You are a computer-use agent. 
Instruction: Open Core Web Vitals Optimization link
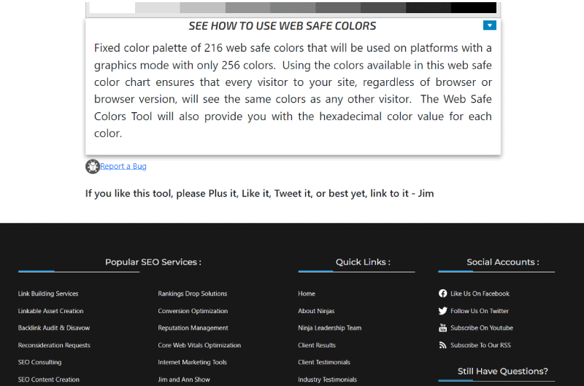[199, 345]
